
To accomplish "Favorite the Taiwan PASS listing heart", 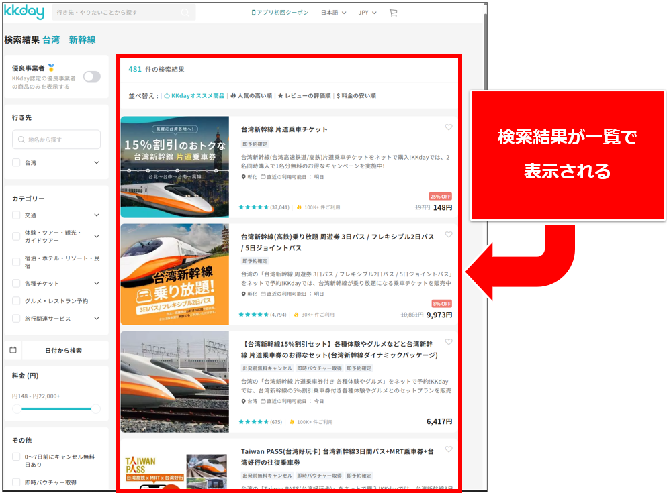I will pyautogui.click(x=448, y=449).
